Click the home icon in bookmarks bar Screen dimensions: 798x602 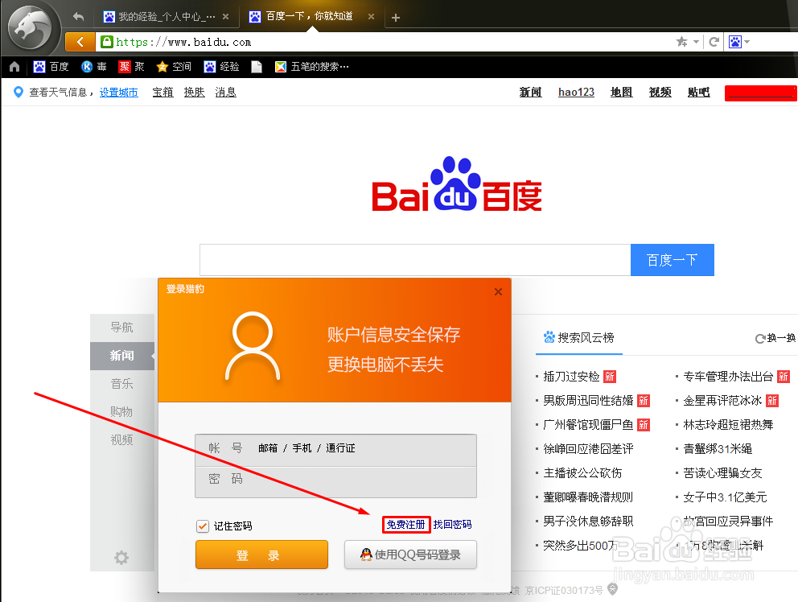point(14,67)
